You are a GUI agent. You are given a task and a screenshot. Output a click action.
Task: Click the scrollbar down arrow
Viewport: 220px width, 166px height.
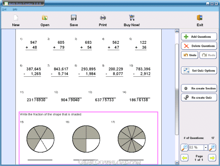(x=177, y=163)
